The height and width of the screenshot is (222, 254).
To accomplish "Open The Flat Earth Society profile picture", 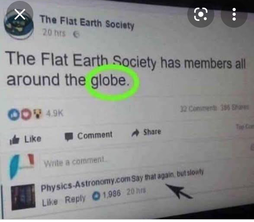I will 19,26.
